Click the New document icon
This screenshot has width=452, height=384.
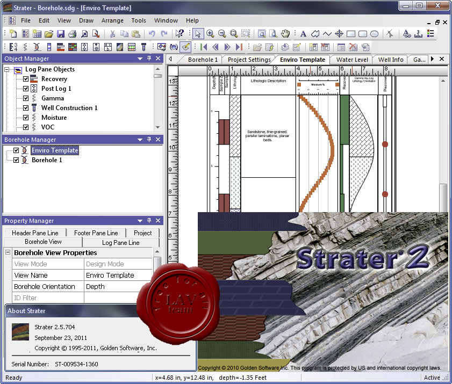(x=13, y=34)
